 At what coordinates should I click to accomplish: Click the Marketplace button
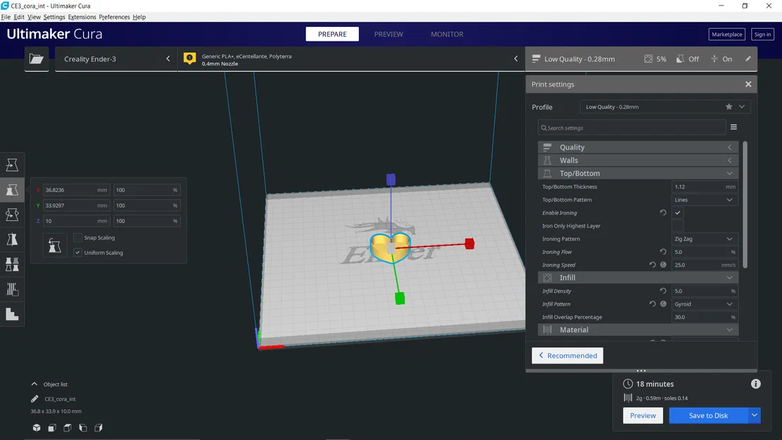coord(726,34)
